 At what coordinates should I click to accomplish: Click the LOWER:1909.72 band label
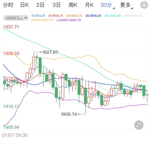pos(69,20)
